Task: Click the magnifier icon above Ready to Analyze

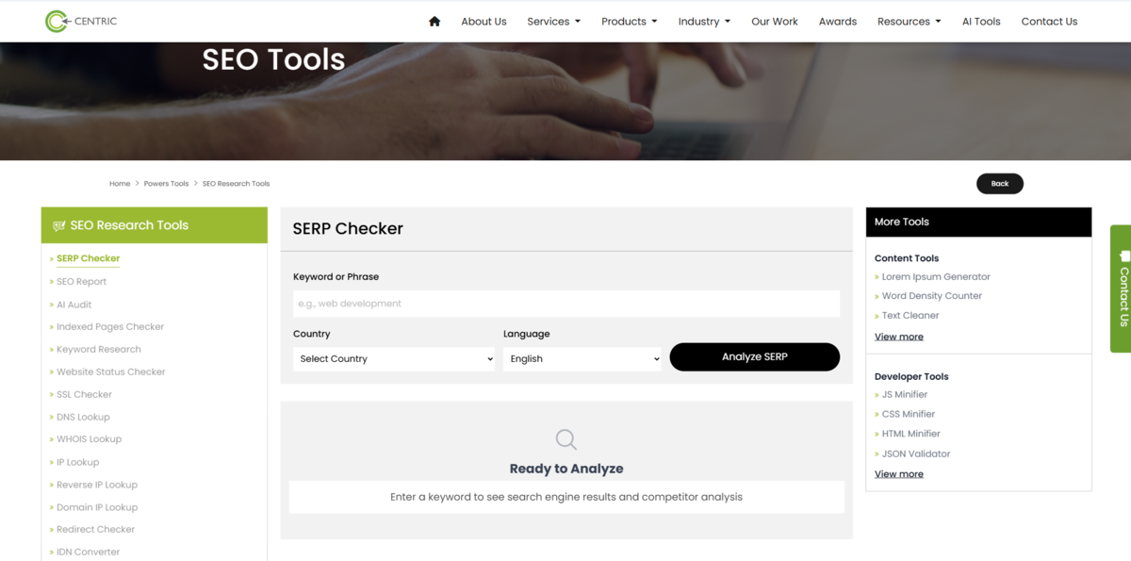Action: point(565,439)
